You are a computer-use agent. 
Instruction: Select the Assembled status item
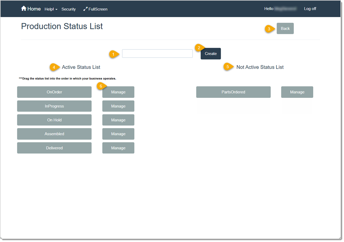pos(54,134)
